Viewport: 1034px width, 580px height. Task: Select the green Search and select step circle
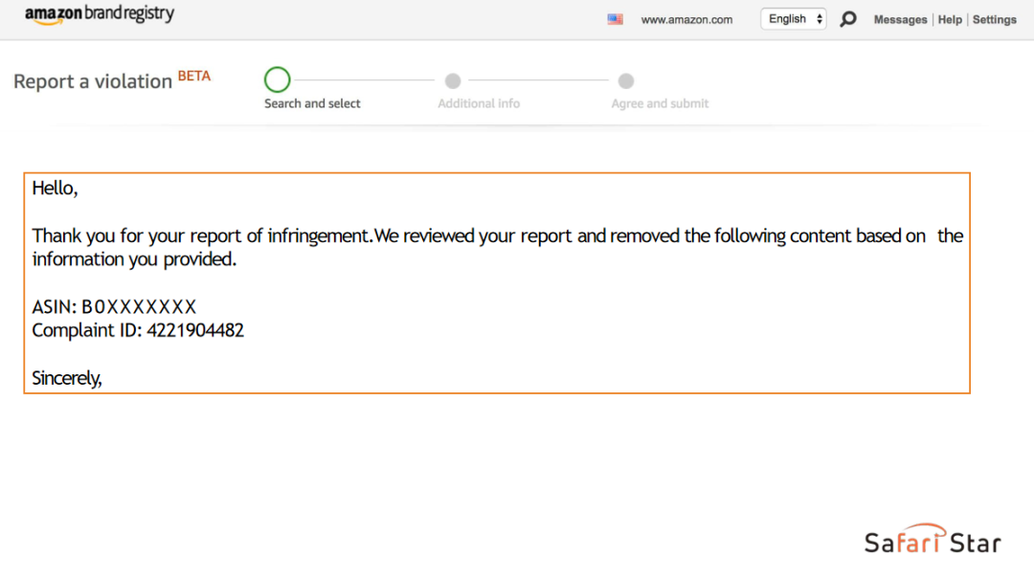click(277, 79)
